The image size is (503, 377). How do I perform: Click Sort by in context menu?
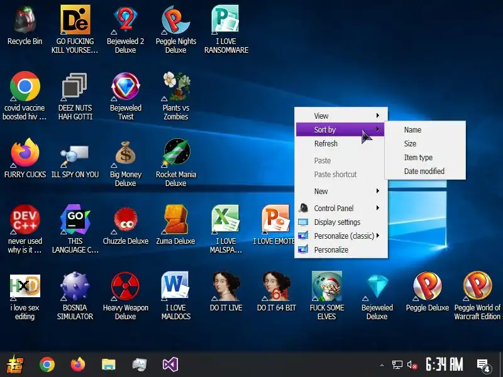(x=340, y=129)
